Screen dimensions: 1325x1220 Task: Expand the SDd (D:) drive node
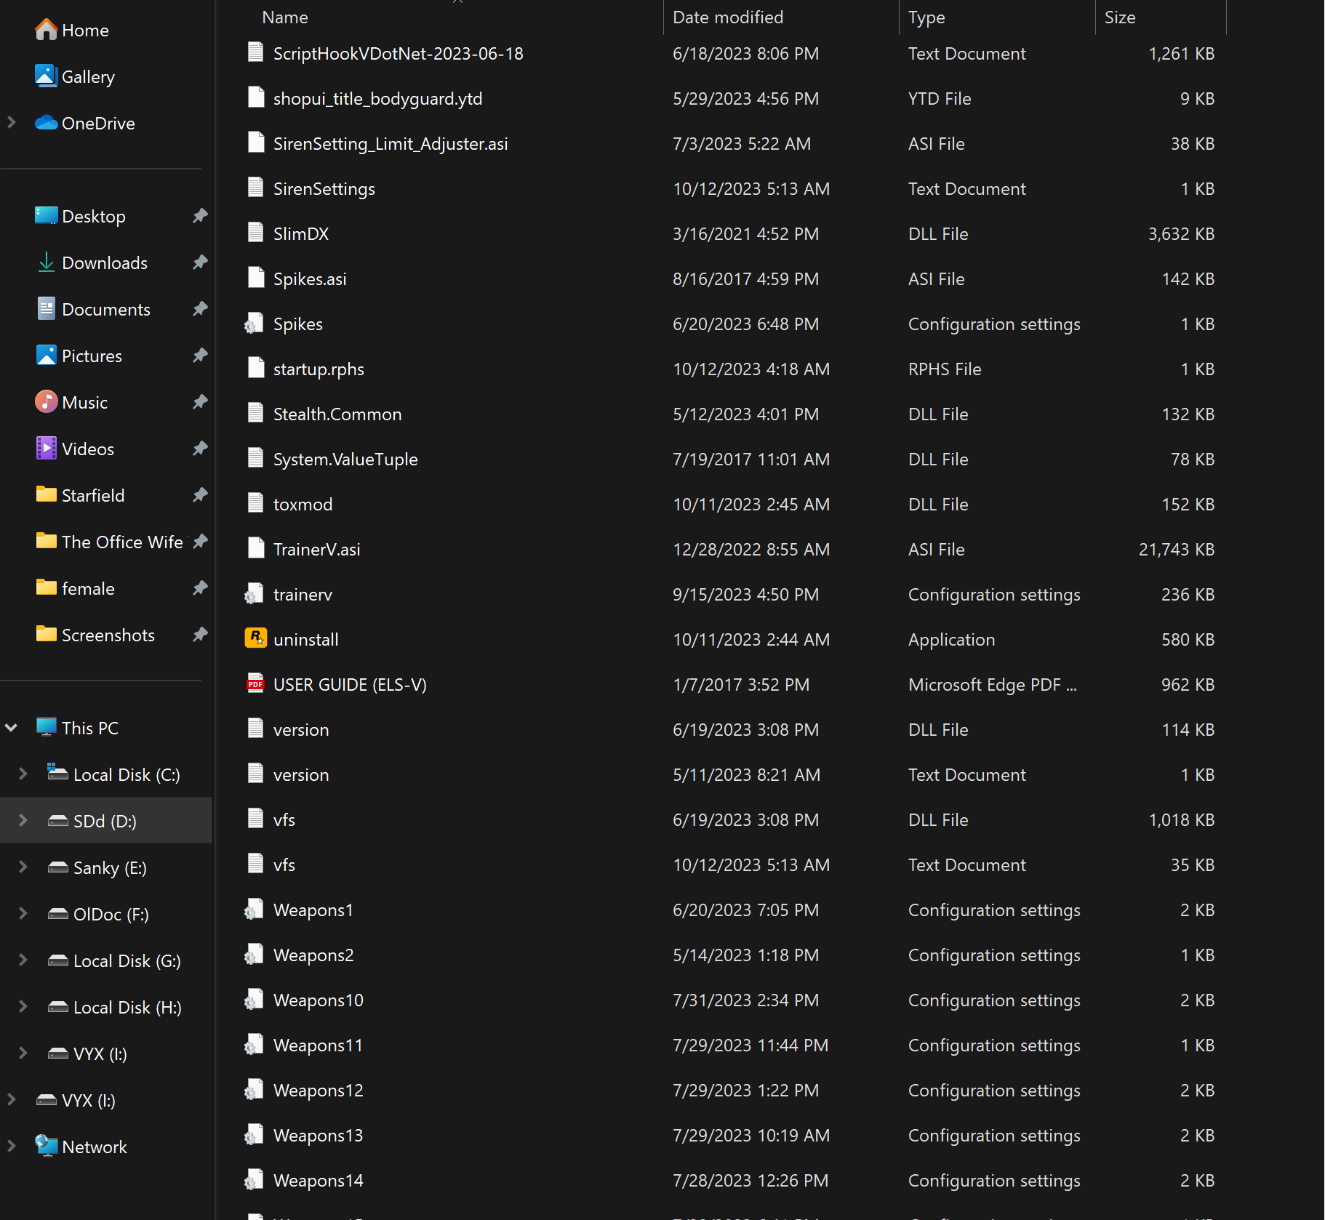point(23,821)
